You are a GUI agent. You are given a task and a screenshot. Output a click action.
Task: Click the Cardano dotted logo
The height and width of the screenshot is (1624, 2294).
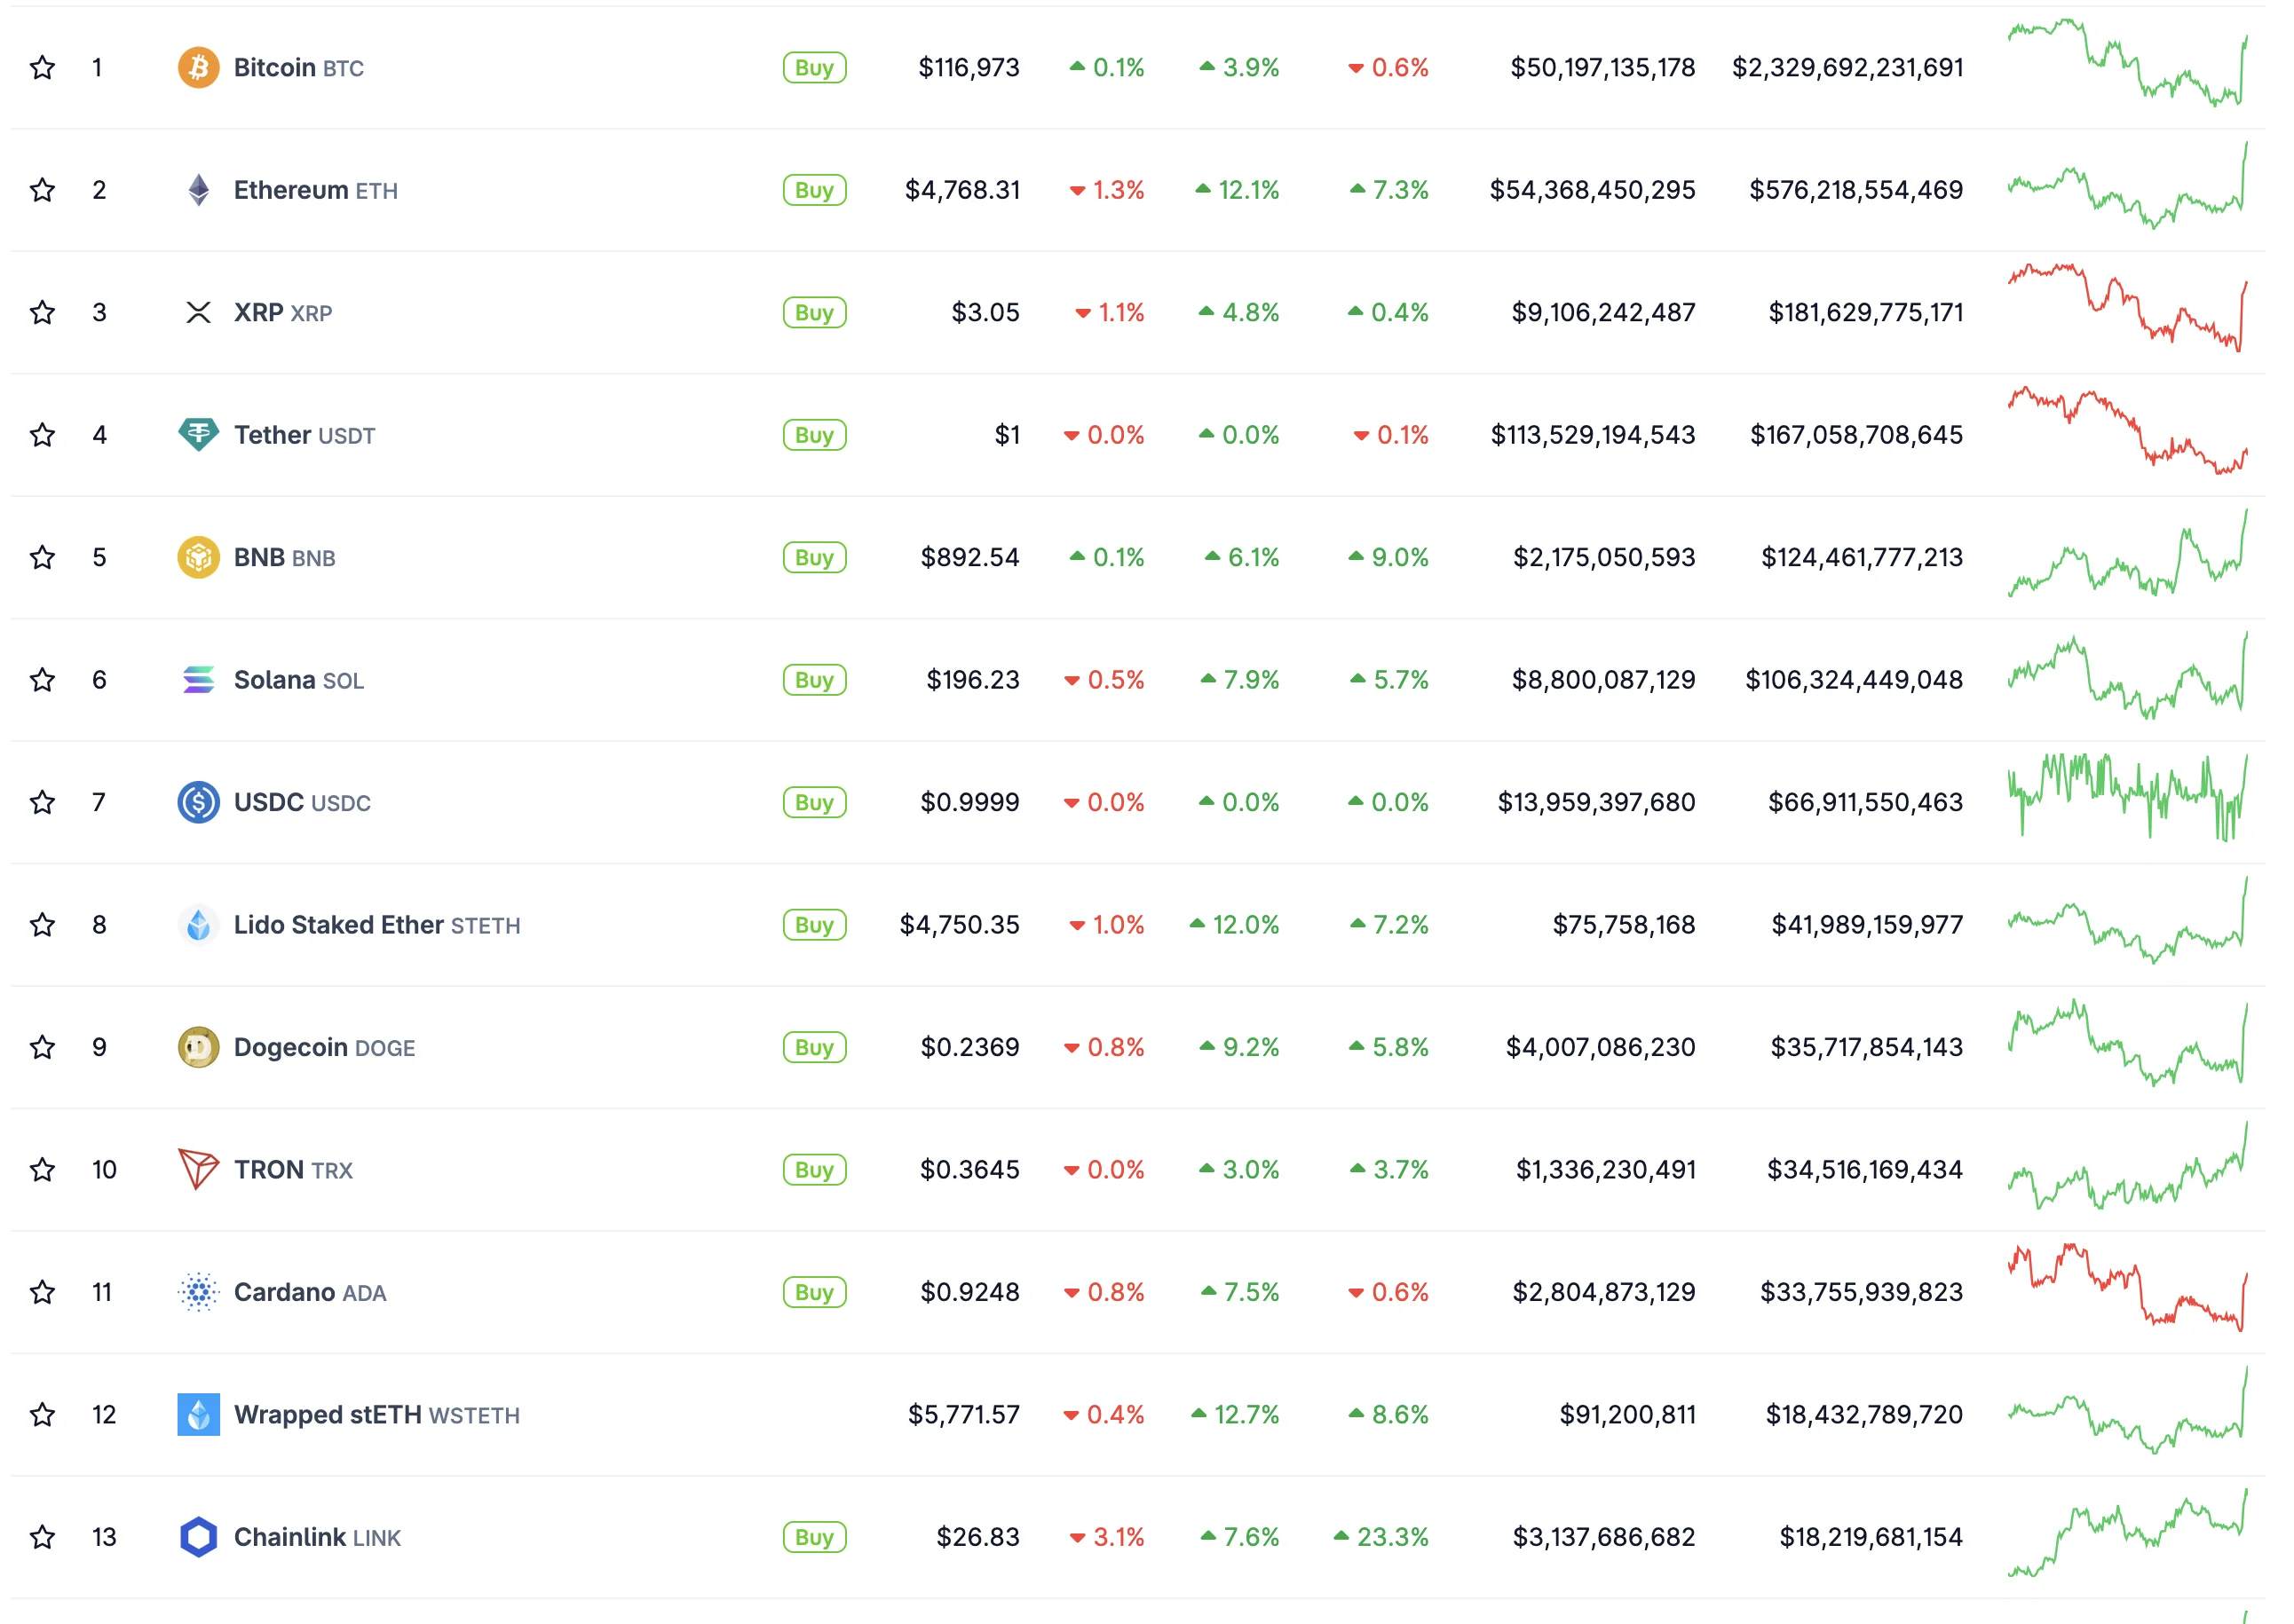click(x=199, y=1293)
